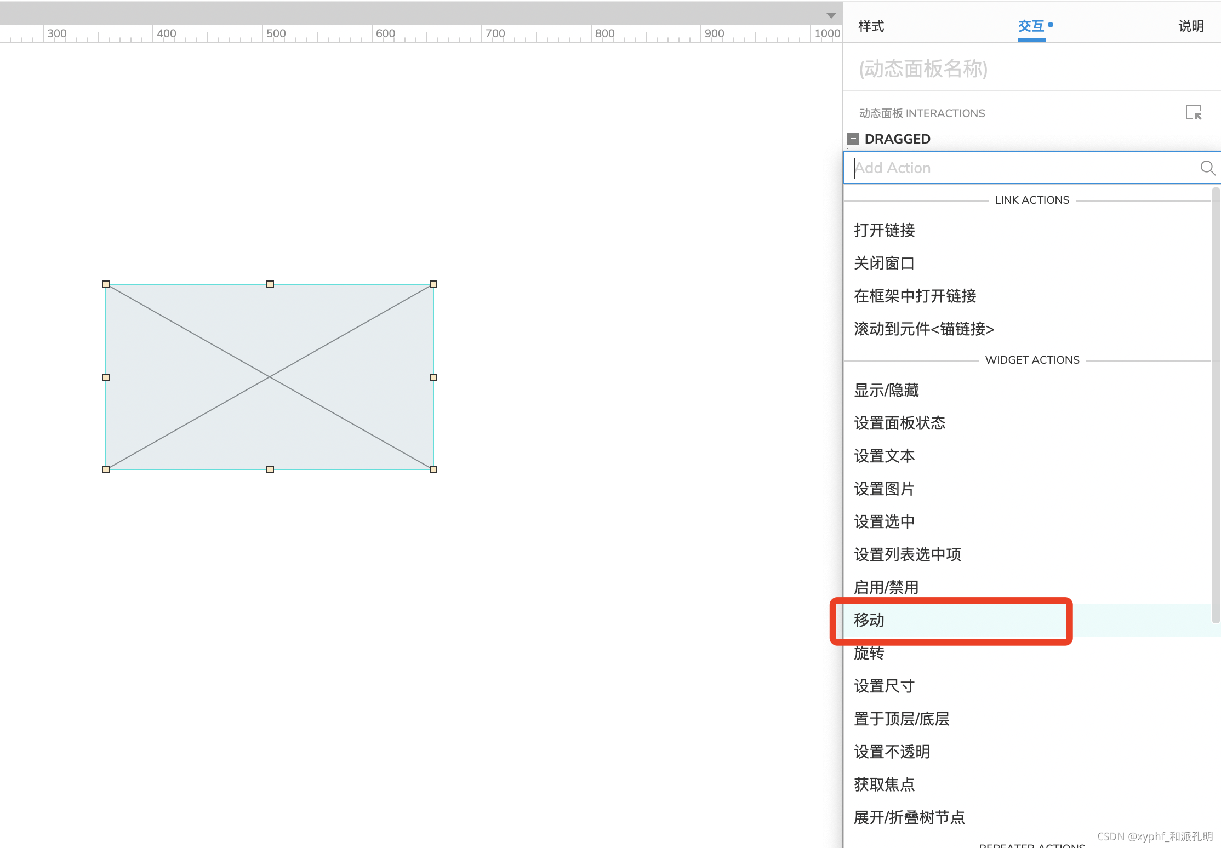1221x848 pixels.
Task: Click the top-right resize handle of the panel
Action: pos(433,284)
